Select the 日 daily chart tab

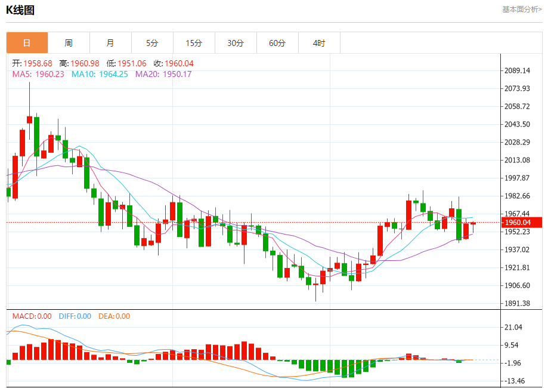click(27, 43)
